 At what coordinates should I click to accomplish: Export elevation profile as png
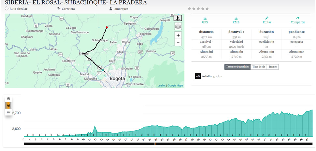(x=9, y=112)
